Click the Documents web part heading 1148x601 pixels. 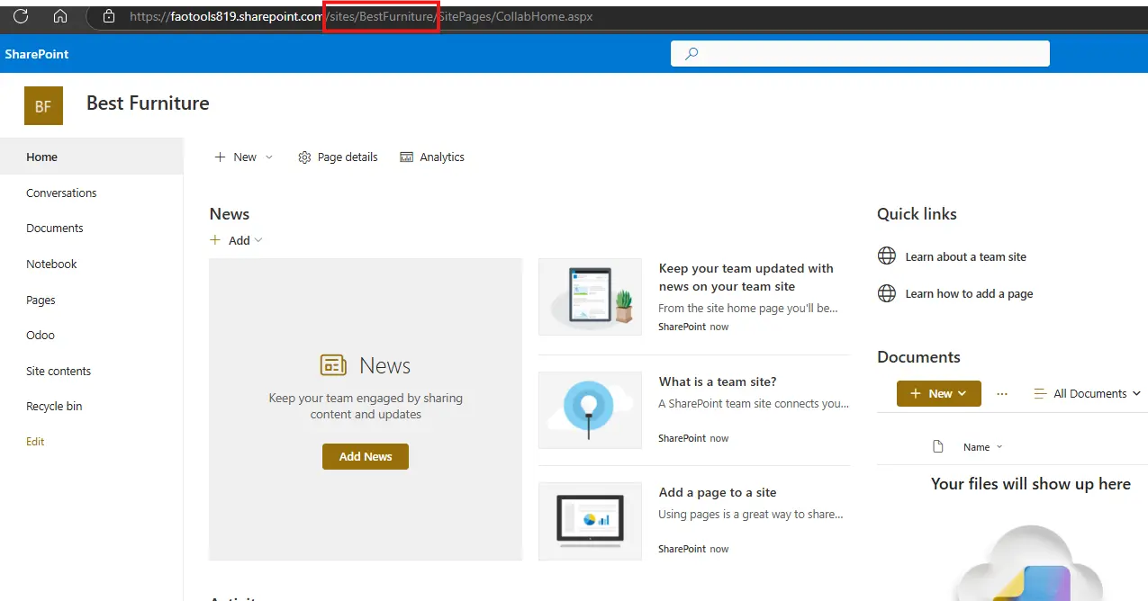pos(918,357)
